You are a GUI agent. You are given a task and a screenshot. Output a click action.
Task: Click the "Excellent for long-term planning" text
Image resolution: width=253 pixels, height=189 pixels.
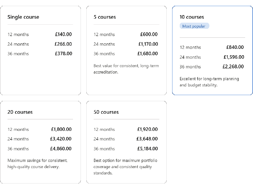click(209, 82)
